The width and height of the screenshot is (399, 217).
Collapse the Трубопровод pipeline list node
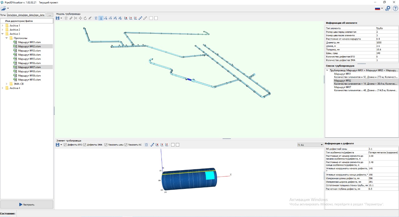pyautogui.click(x=327, y=70)
